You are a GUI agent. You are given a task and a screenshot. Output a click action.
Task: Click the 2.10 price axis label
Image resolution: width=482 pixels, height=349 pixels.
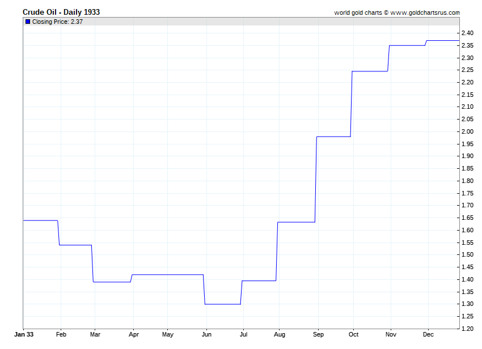tap(468, 107)
